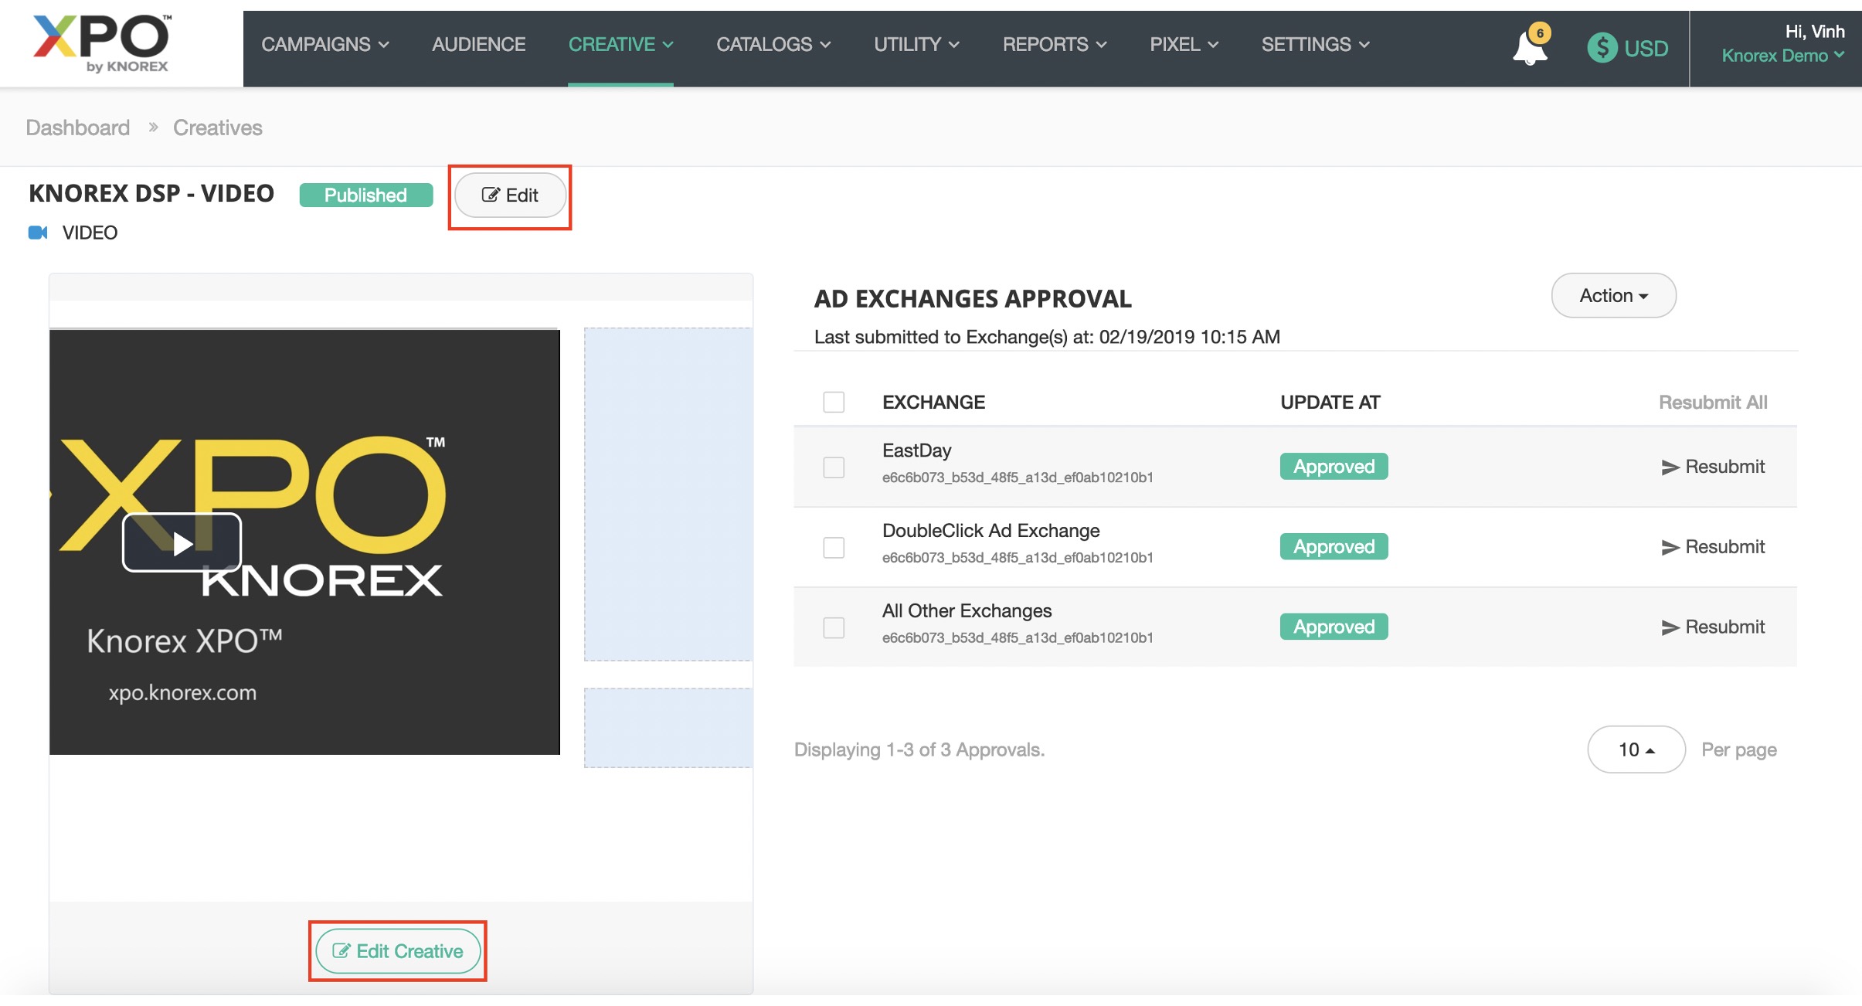The image size is (1862, 1006).
Task: Click the USD dollar currency icon
Action: (x=1602, y=48)
